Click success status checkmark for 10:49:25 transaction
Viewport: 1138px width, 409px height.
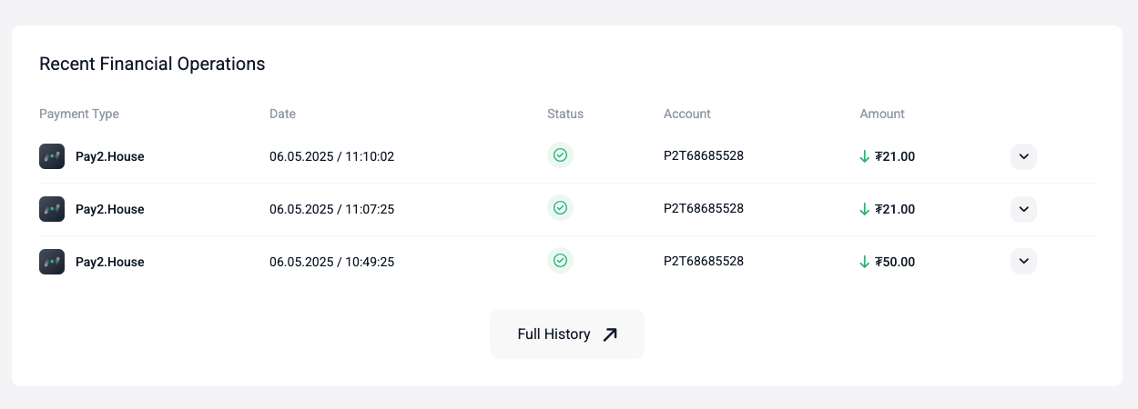point(561,261)
